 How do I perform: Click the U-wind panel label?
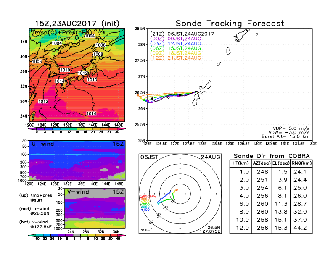pos(43,144)
